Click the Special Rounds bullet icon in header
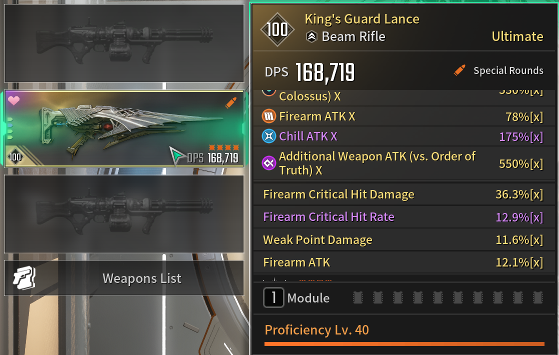The image size is (559, 355). (x=459, y=70)
